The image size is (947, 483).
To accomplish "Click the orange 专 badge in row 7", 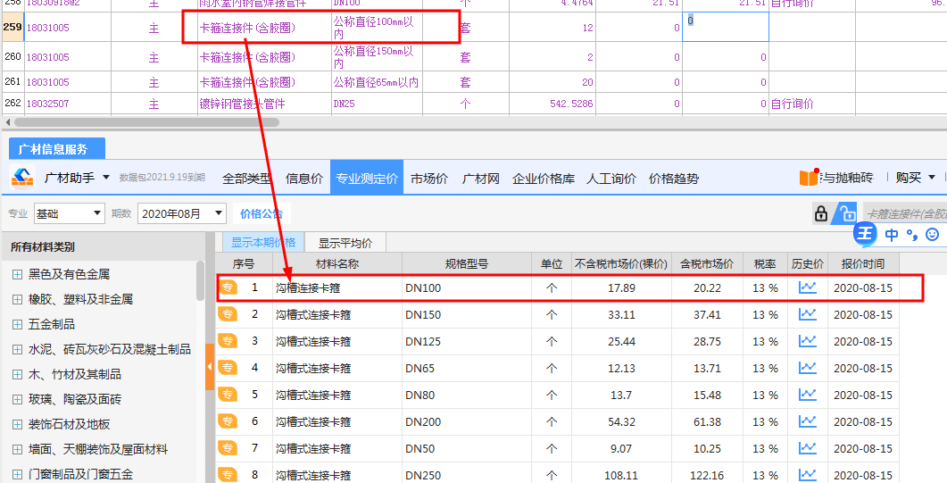I will tap(228, 448).
